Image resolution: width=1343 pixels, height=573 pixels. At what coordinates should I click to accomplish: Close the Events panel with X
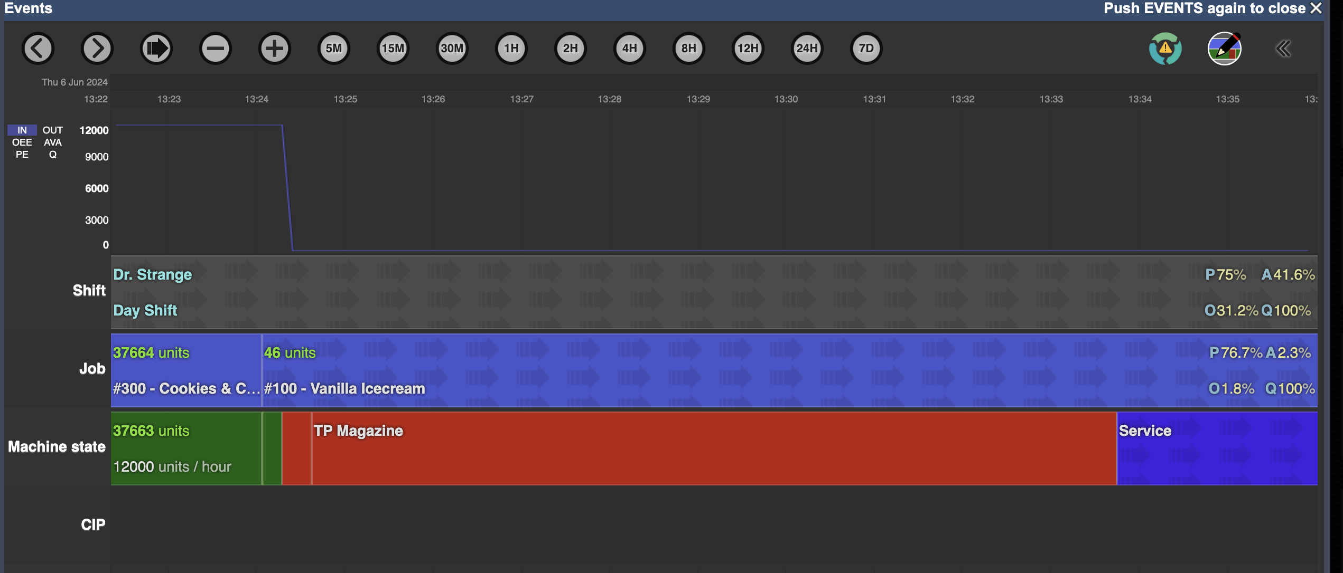pyautogui.click(x=1316, y=8)
